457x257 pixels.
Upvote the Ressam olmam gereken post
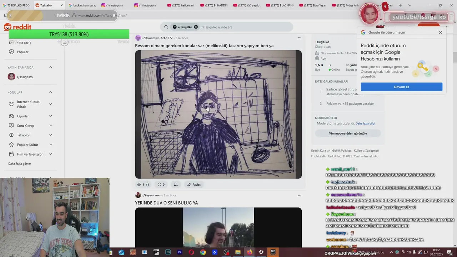tap(139, 185)
